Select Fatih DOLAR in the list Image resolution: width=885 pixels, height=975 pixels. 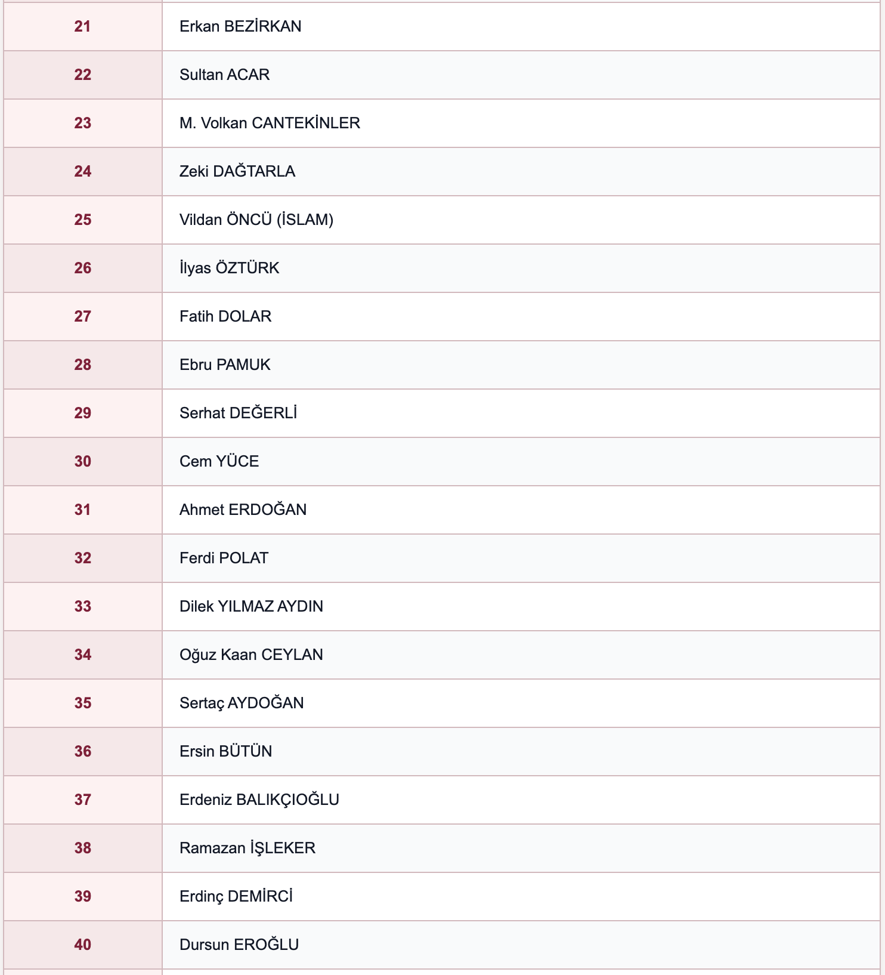coord(225,316)
